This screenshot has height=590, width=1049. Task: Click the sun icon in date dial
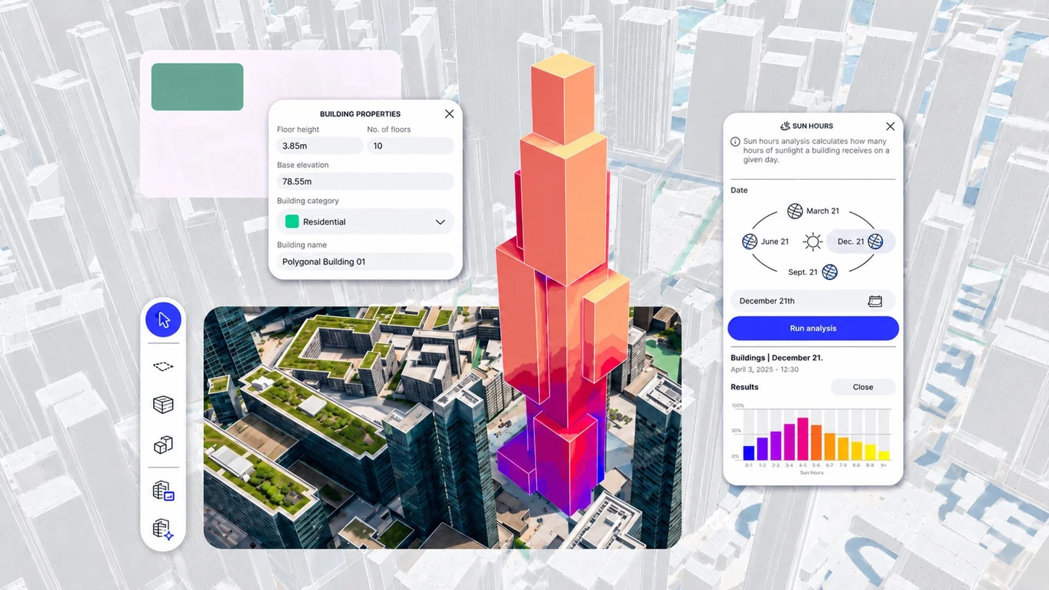click(x=812, y=241)
